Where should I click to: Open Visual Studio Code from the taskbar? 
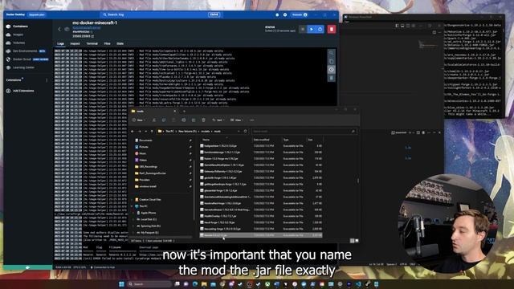(358, 284)
